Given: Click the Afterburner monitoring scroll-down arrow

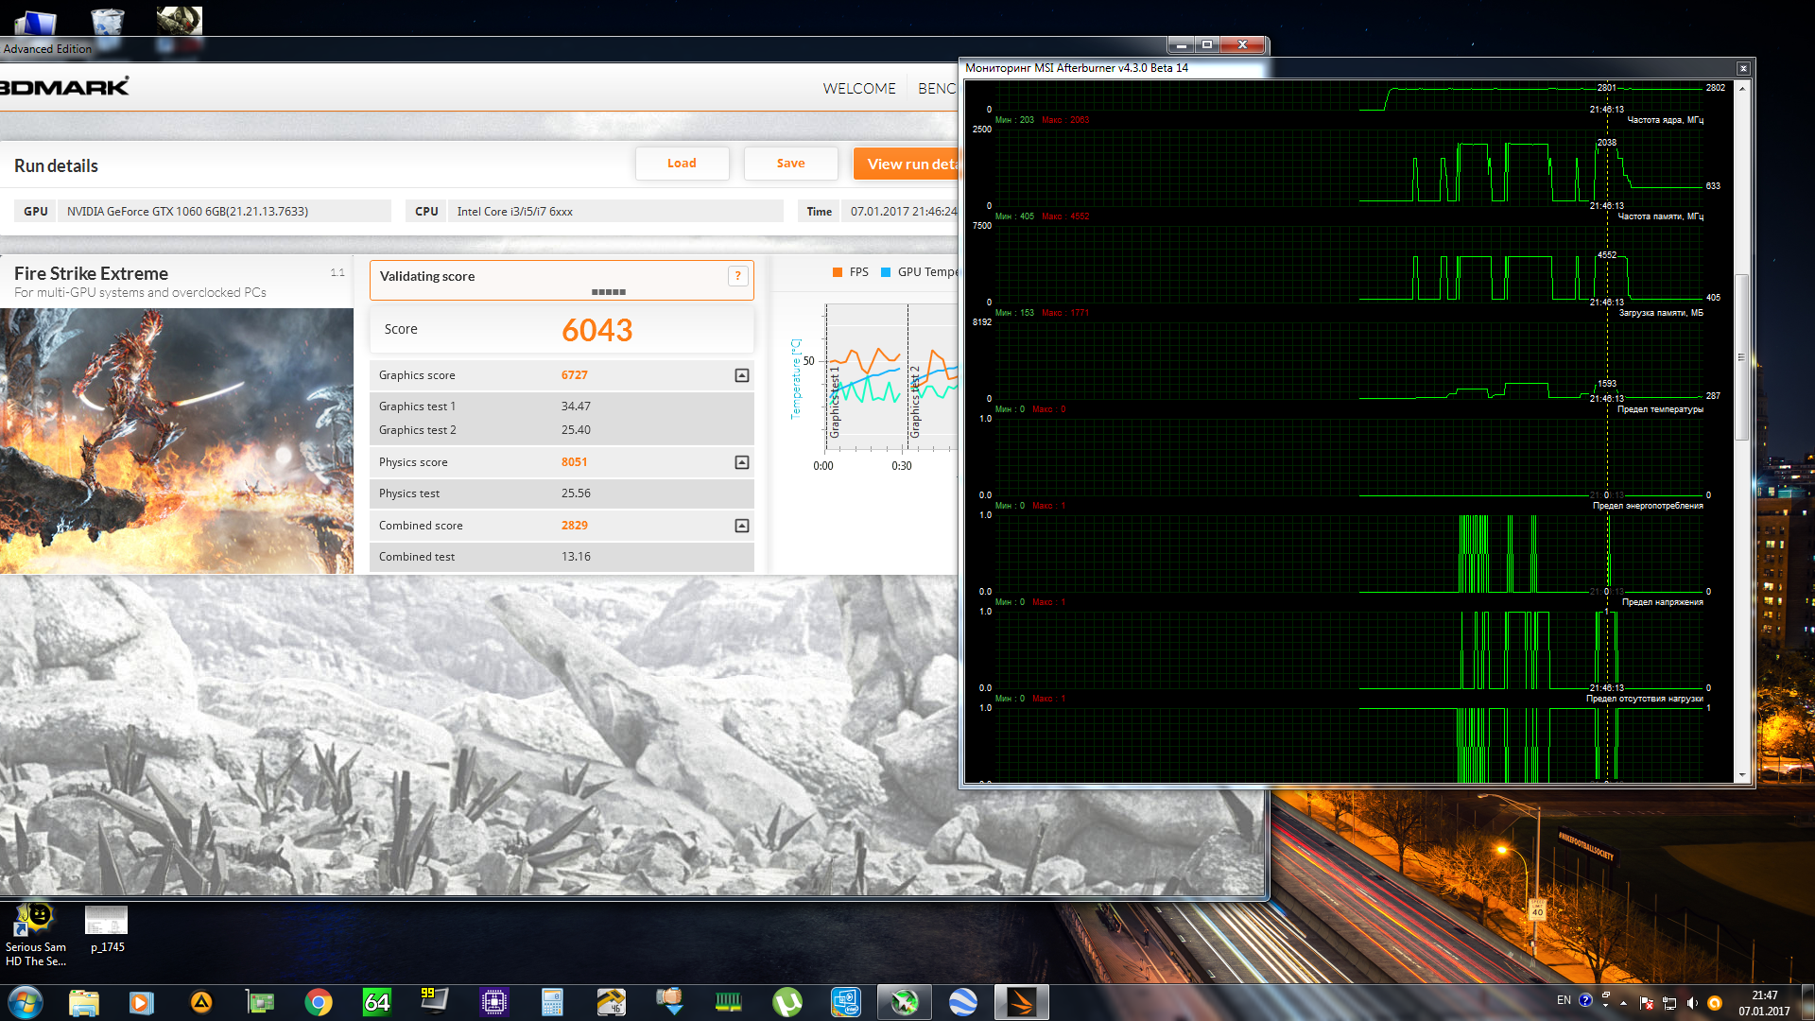Looking at the screenshot, I should point(1742,775).
